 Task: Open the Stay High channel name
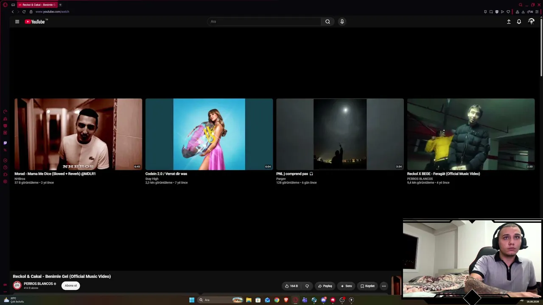tap(152, 179)
